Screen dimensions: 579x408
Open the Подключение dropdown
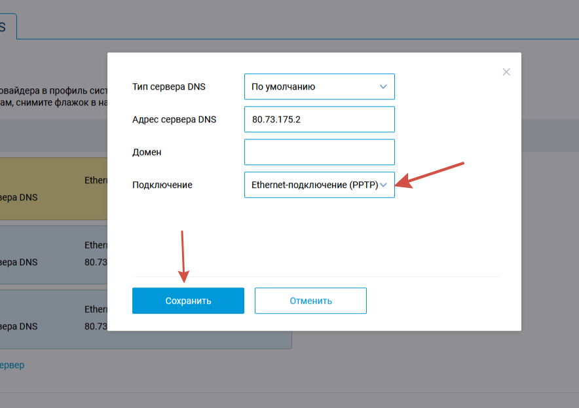click(320, 185)
